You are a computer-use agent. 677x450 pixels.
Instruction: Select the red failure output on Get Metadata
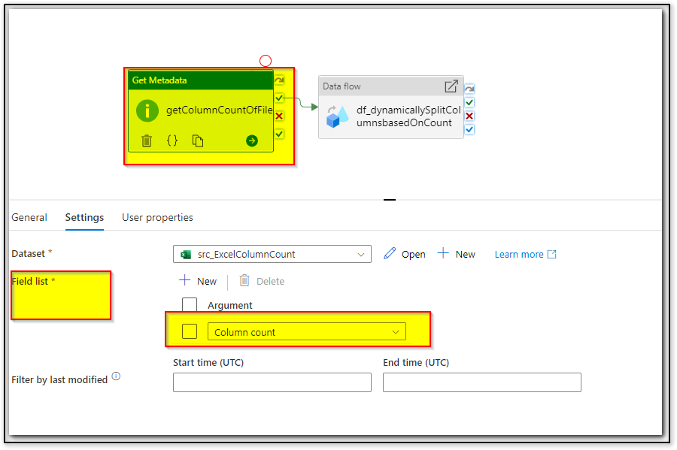pyautogui.click(x=278, y=116)
